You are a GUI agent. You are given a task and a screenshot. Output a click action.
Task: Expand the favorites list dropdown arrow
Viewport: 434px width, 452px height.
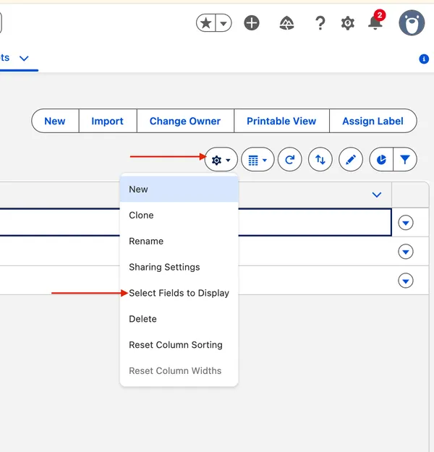(224, 23)
